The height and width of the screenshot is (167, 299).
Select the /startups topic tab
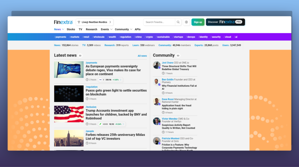point(178,37)
